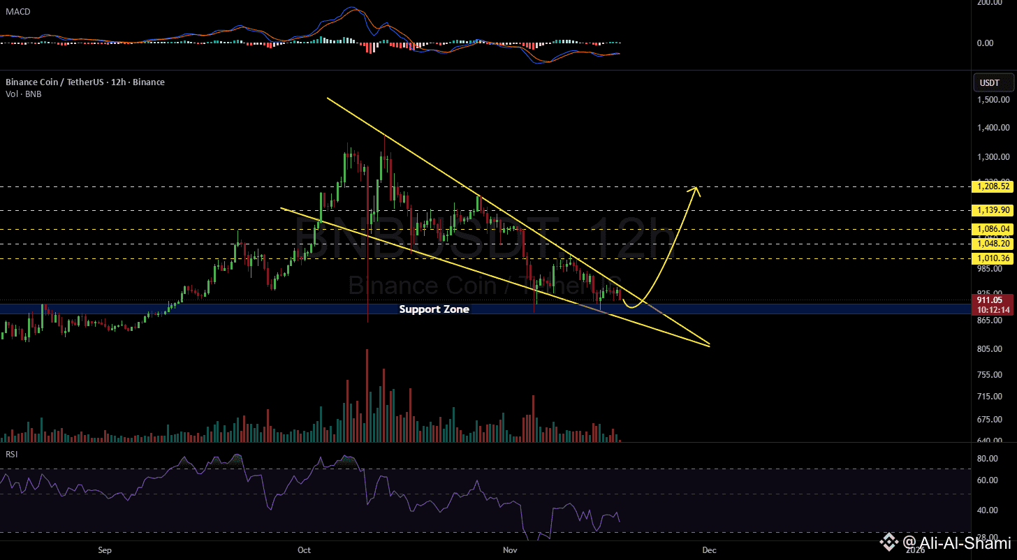Select the 1,010.36 price level label

(992, 258)
